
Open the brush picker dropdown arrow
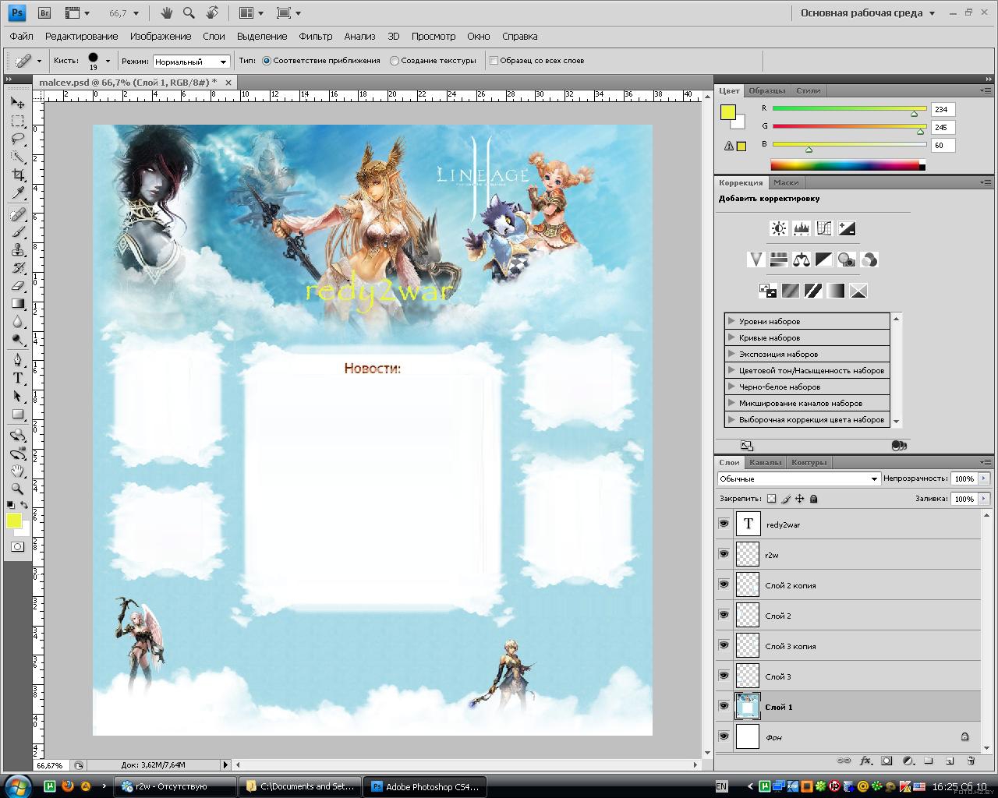[x=108, y=61]
